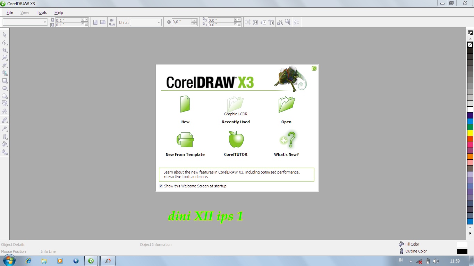Open the Units dropdown
The image size is (474, 266).
click(x=159, y=22)
